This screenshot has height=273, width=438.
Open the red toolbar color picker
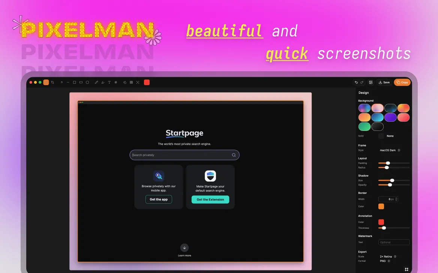click(147, 82)
